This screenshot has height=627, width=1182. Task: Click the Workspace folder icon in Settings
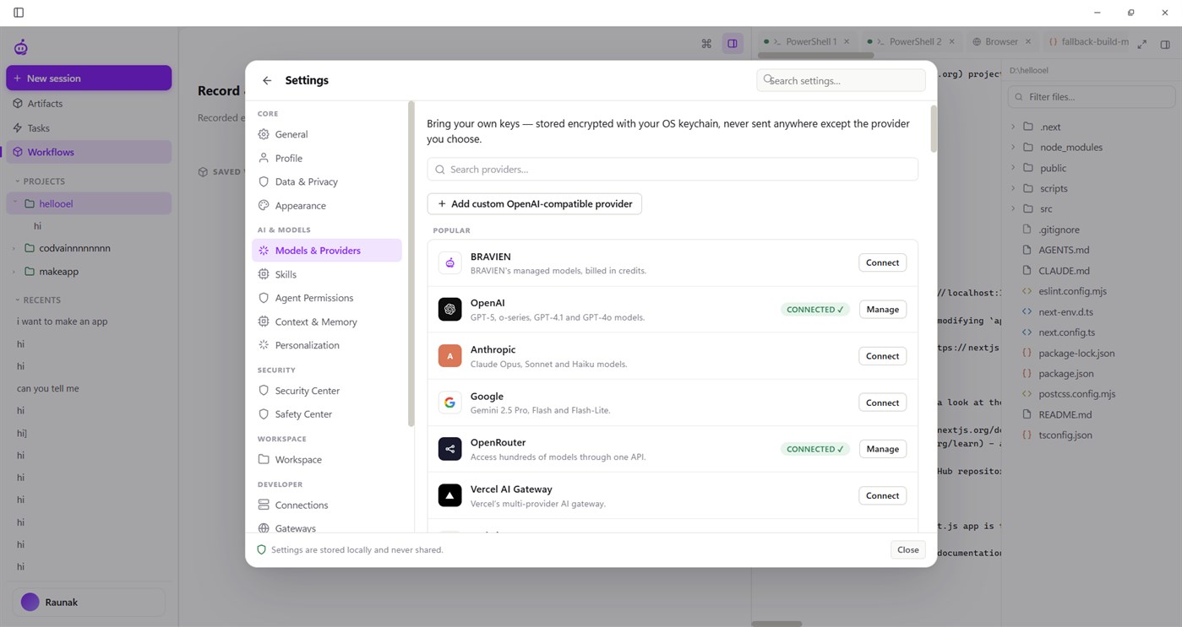pyautogui.click(x=264, y=459)
